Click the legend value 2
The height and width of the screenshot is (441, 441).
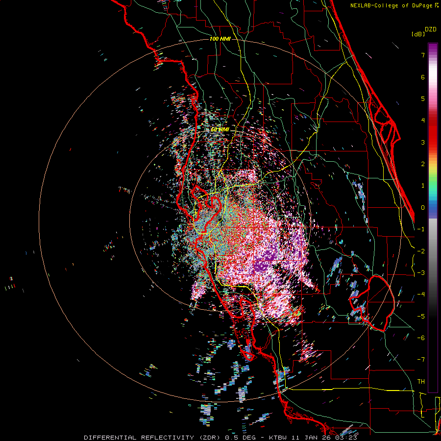[423, 164]
